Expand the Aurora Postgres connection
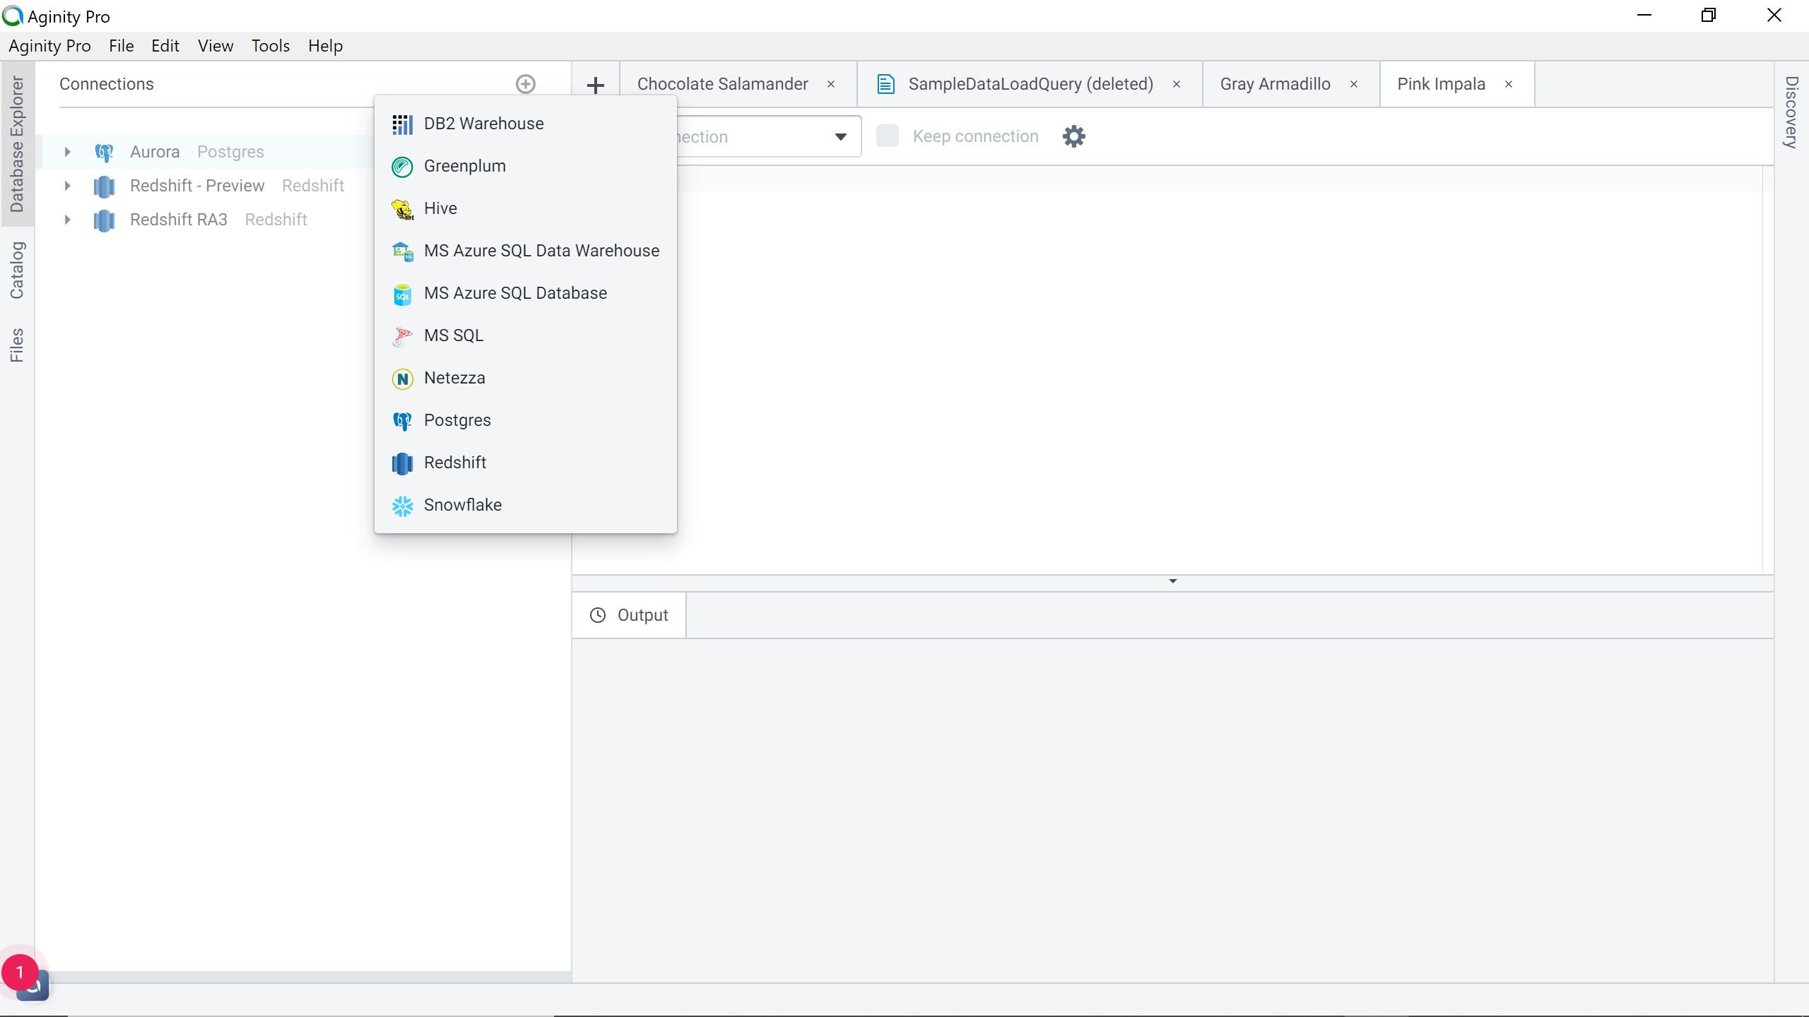 tap(67, 152)
